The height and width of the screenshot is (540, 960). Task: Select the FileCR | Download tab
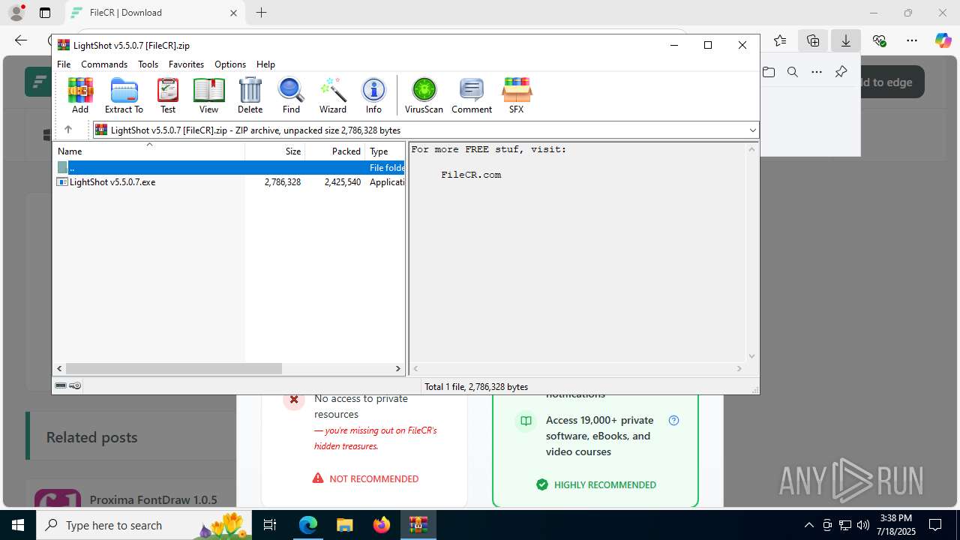(155, 13)
